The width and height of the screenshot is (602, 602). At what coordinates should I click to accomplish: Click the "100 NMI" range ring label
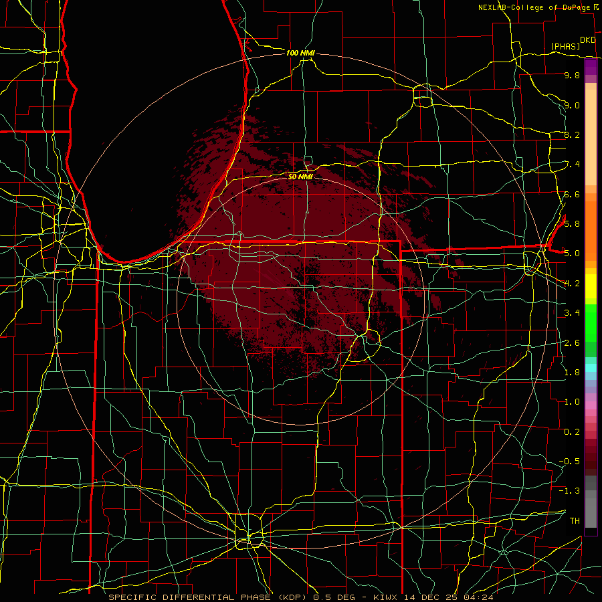click(x=300, y=53)
